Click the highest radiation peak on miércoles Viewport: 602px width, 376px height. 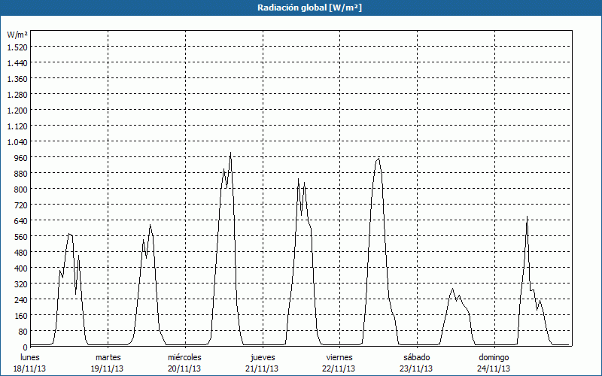tap(230, 153)
